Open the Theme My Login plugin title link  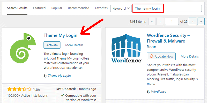[x=61, y=35]
